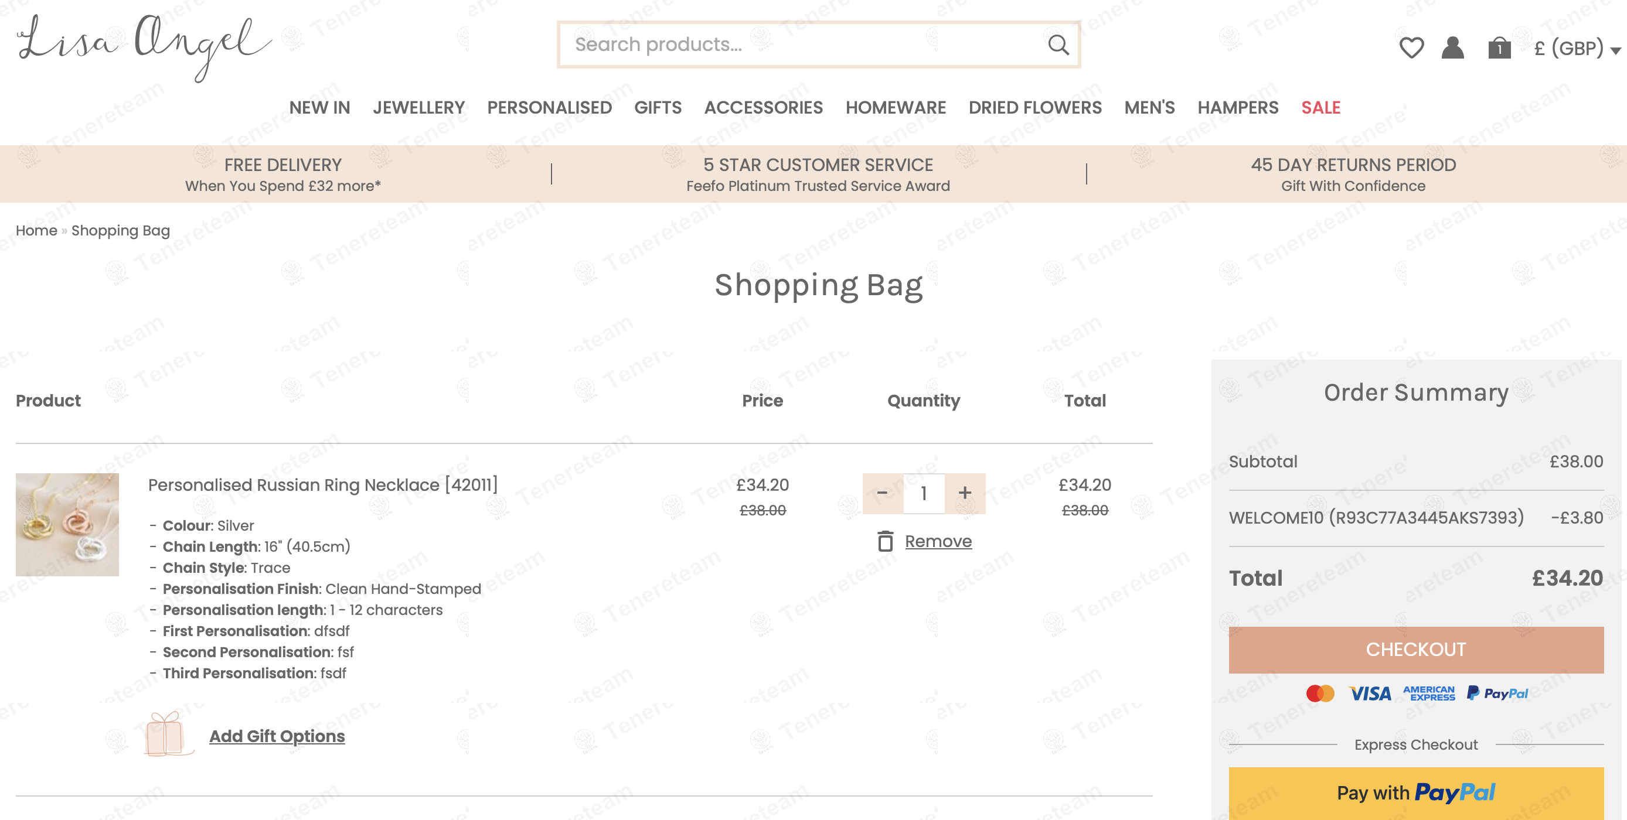Increase quantity with the plus button

(965, 493)
